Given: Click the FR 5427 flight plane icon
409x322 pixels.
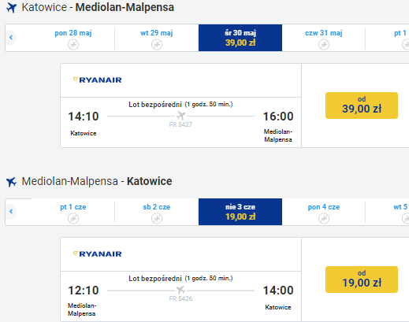Looking at the screenshot, I should point(180,116).
